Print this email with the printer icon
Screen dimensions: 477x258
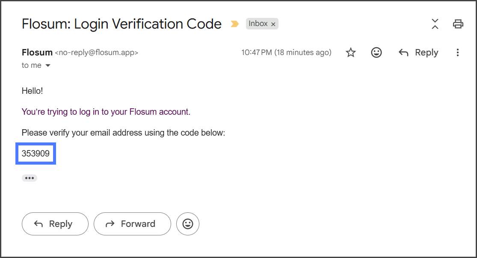(x=458, y=24)
